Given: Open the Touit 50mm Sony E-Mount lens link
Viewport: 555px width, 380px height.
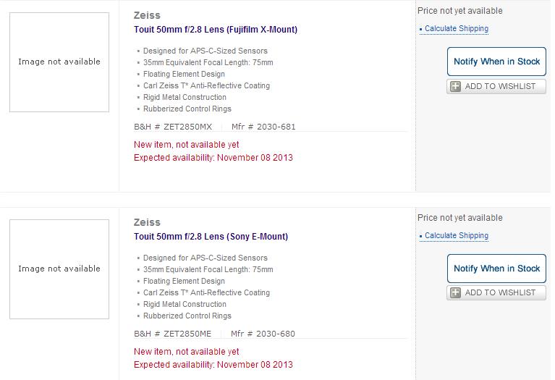Looking at the screenshot, I should (211, 237).
